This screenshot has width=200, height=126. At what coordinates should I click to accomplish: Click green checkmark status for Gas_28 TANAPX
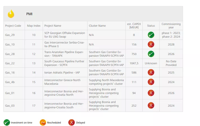pos(151,54)
